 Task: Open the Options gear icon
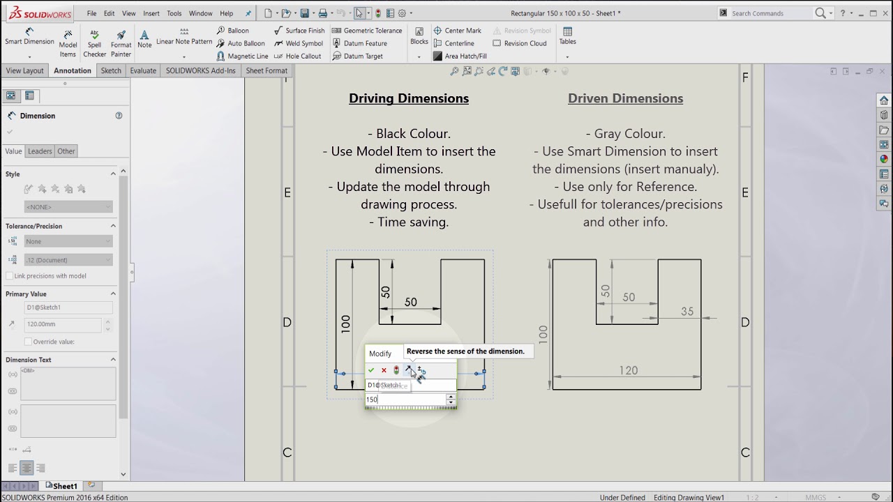pyautogui.click(x=402, y=13)
